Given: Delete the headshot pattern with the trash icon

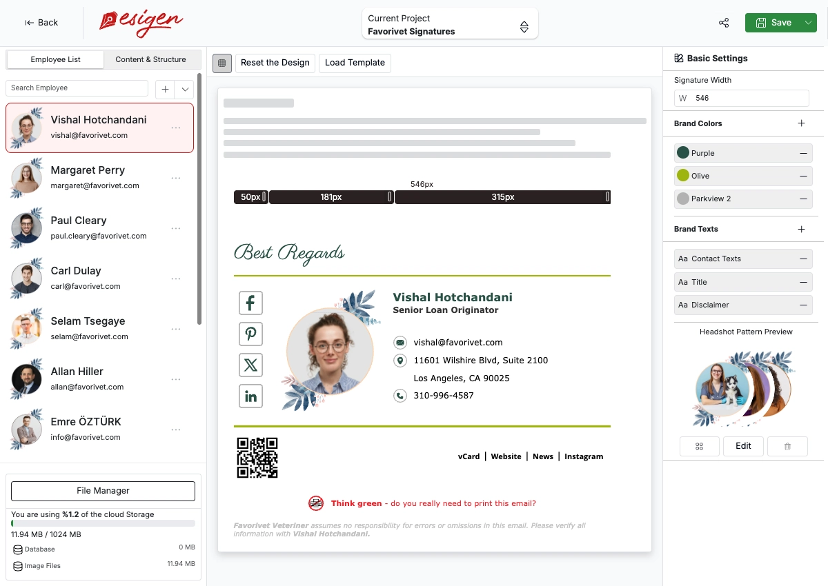Looking at the screenshot, I should click(787, 446).
